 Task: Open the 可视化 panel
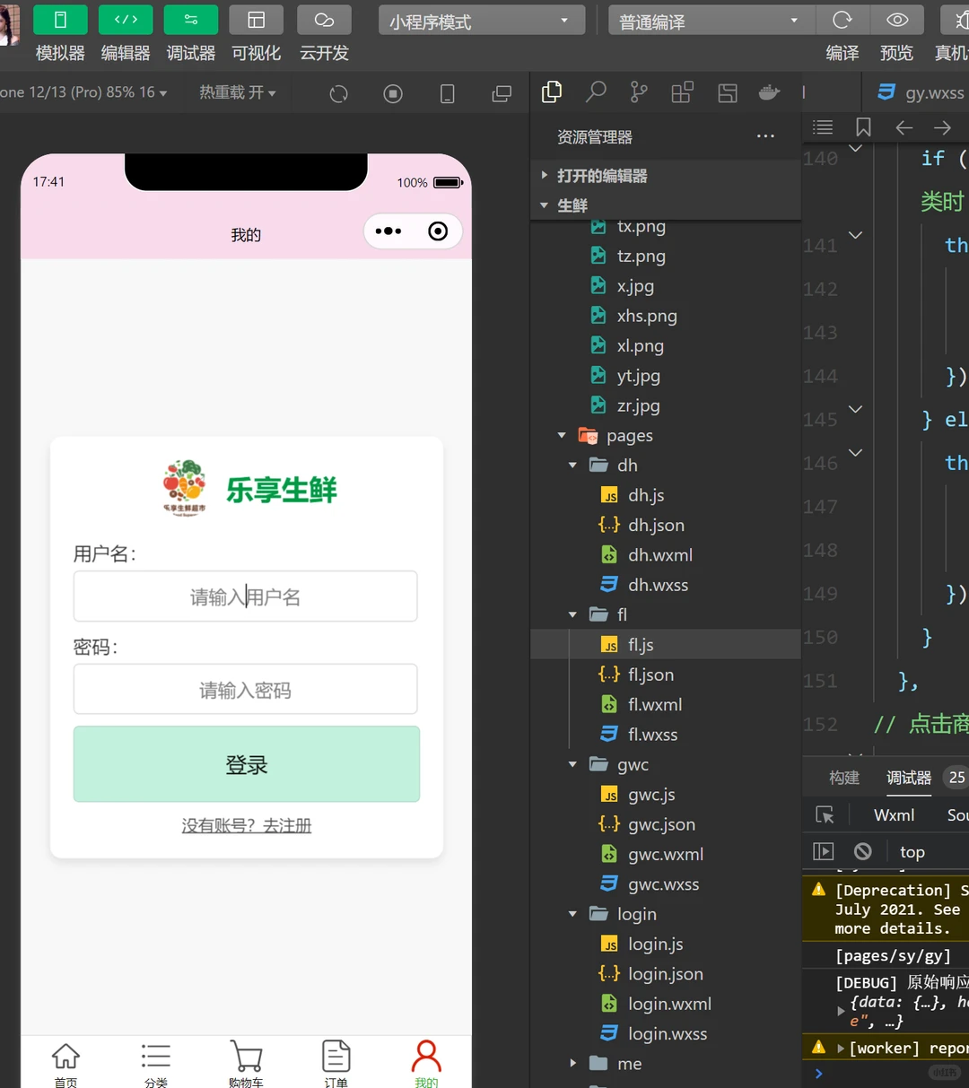[256, 34]
